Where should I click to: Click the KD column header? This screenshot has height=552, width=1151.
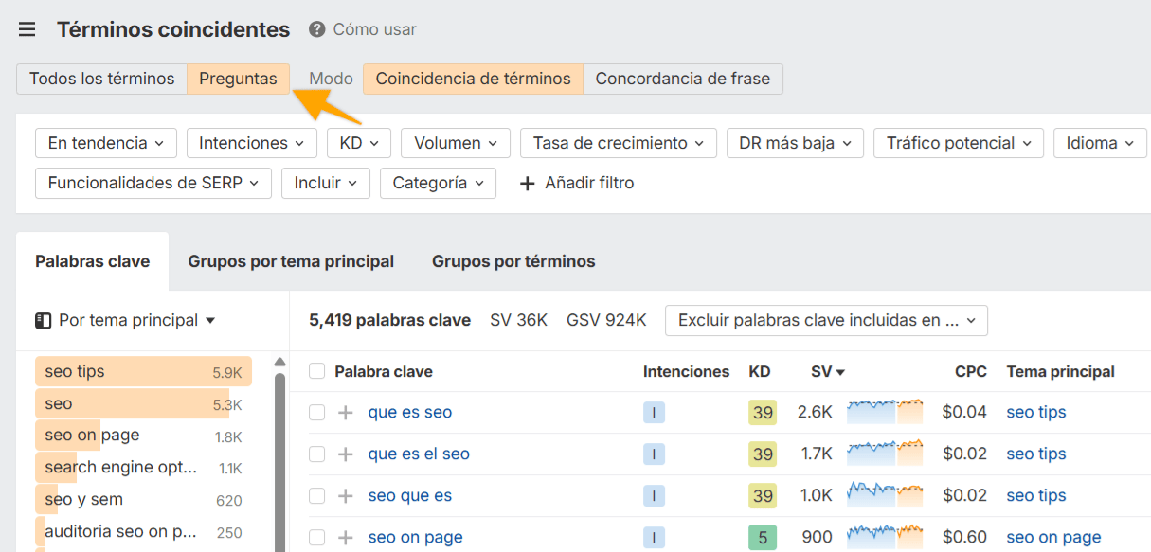point(760,372)
